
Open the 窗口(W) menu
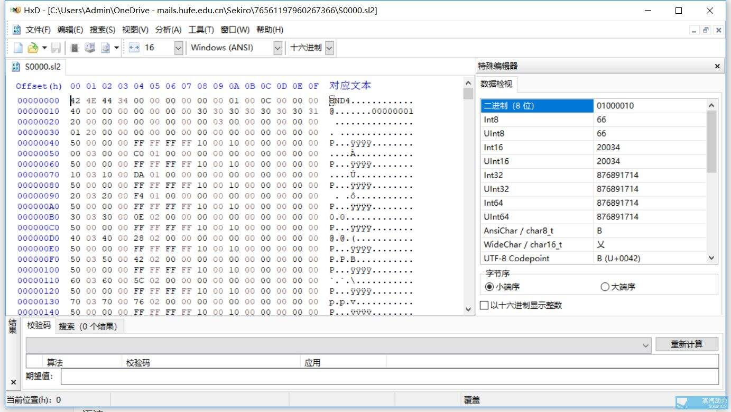tap(235, 30)
